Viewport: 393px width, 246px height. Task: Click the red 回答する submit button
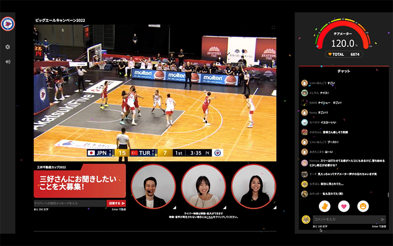tap(116, 203)
